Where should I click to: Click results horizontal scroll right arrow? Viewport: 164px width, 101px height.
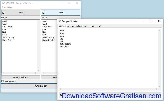pyautogui.click(x=157, y=89)
